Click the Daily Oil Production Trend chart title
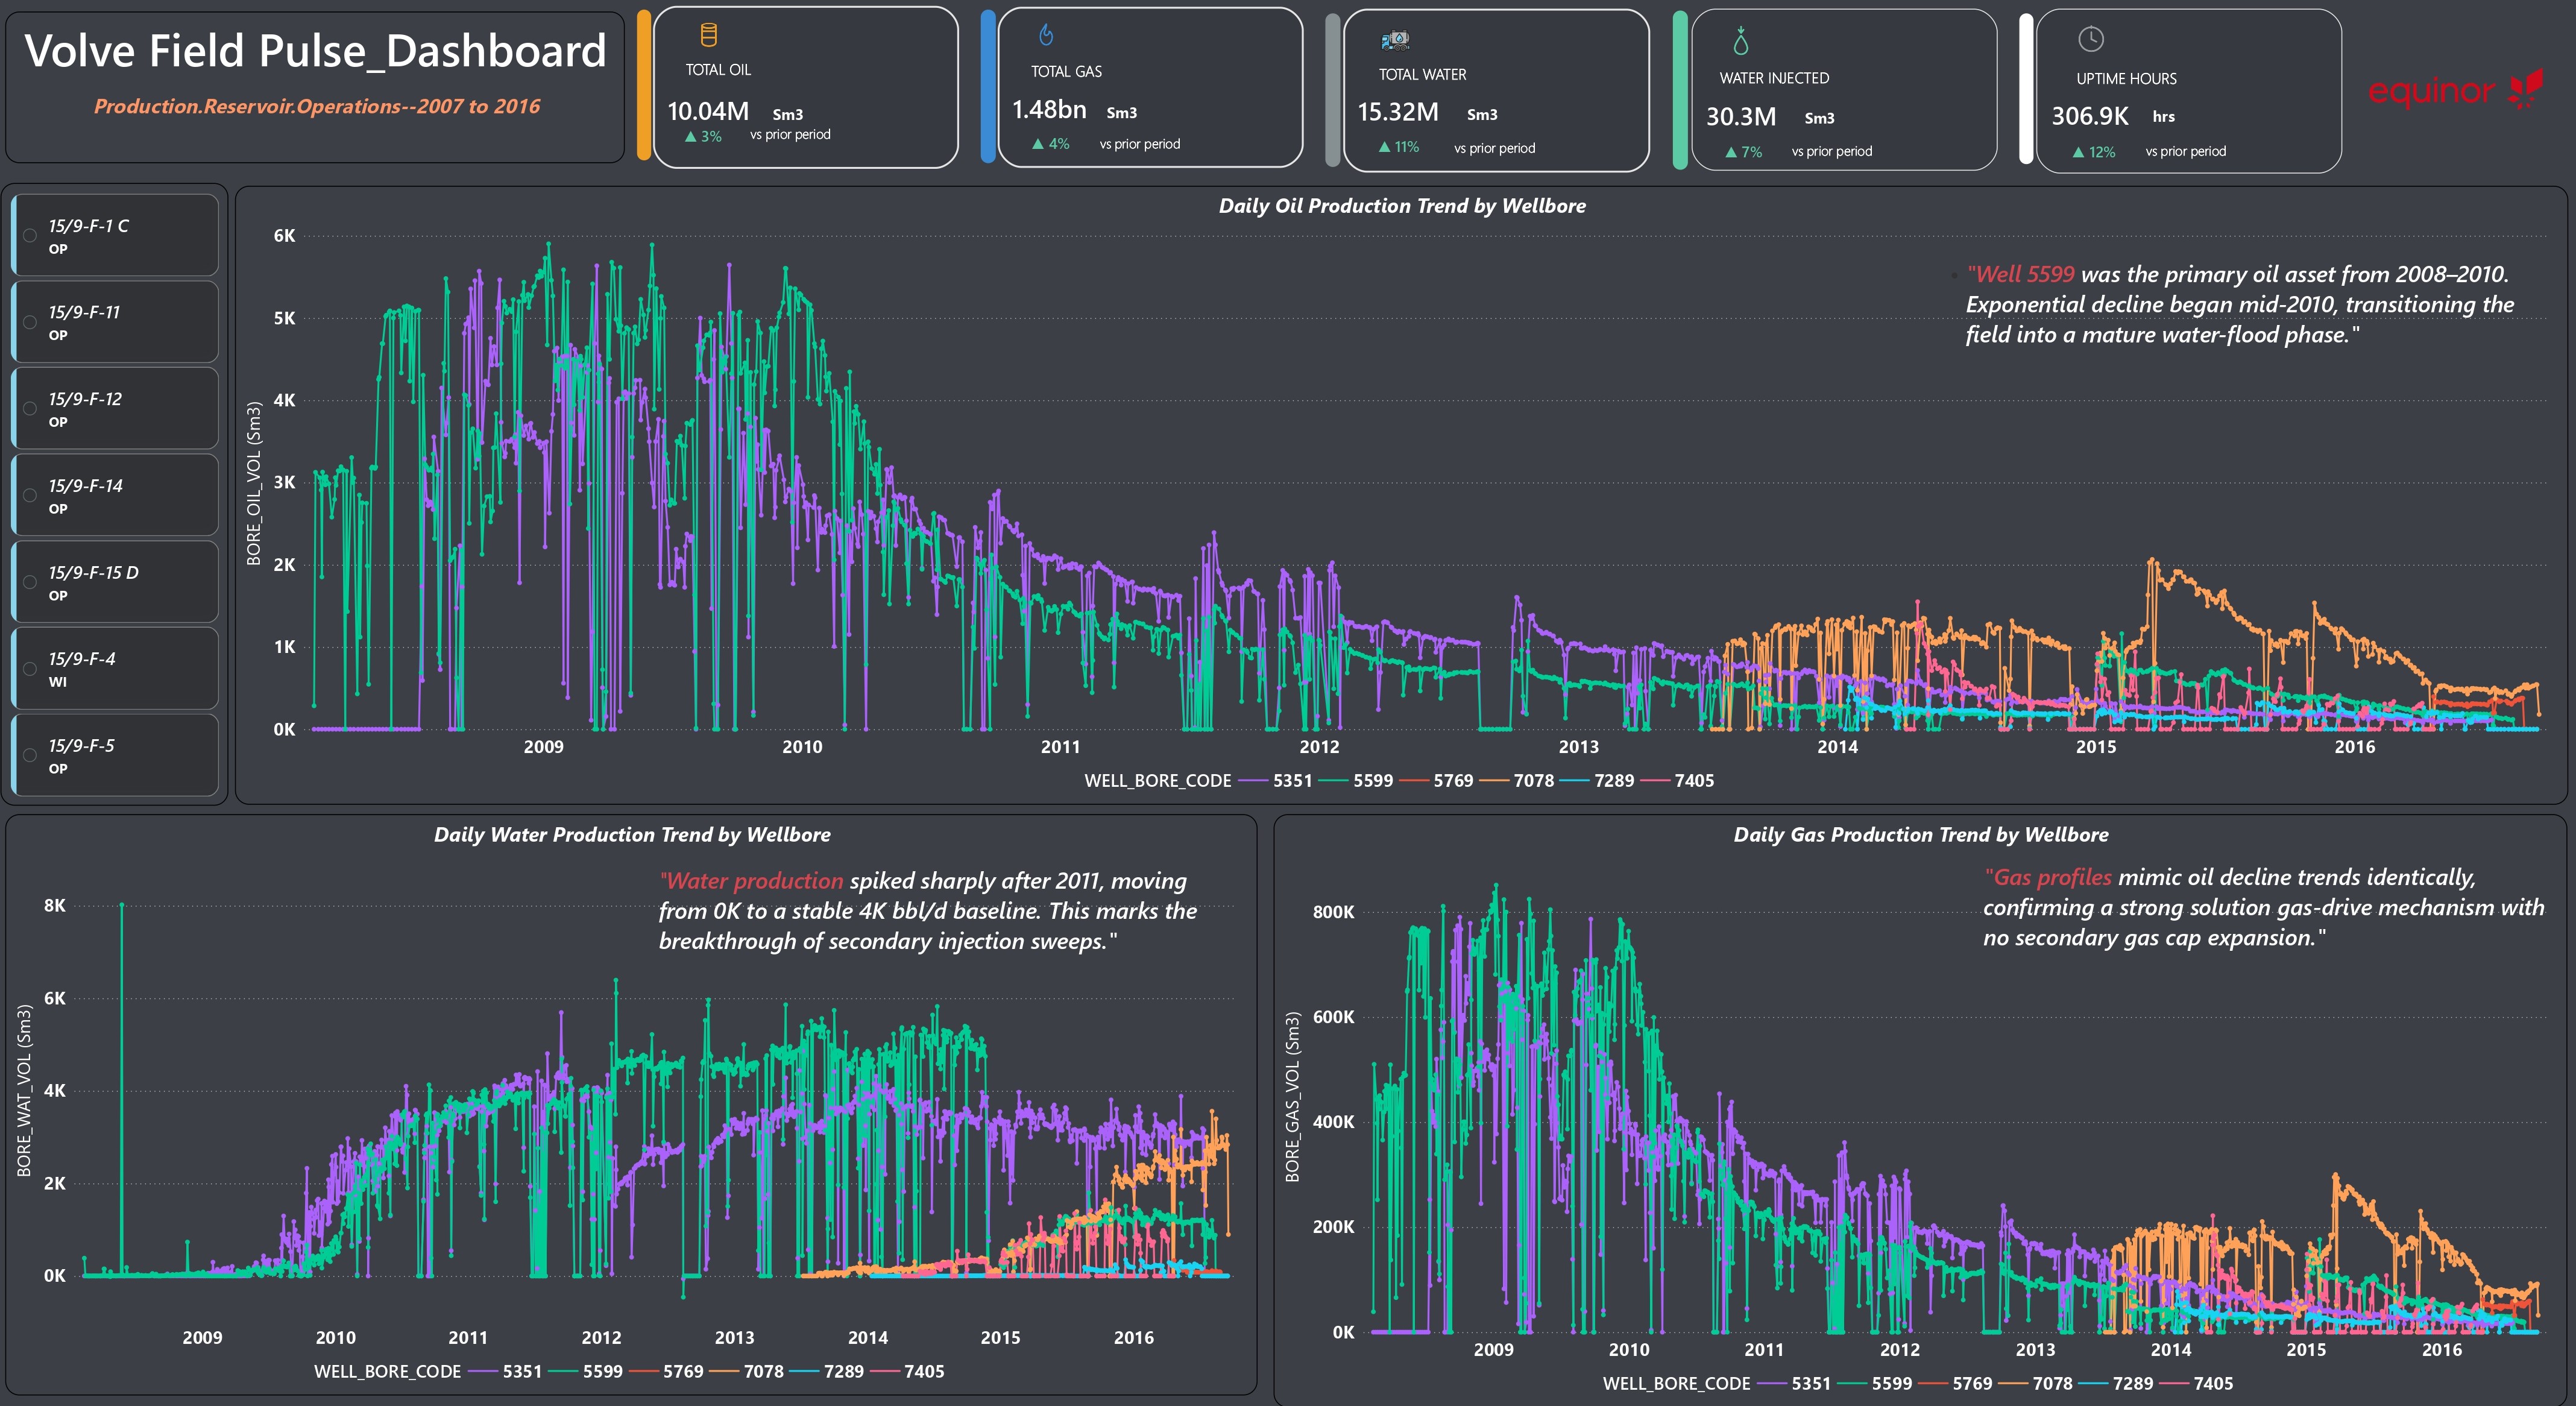2576x1406 pixels. tap(1402, 206)
